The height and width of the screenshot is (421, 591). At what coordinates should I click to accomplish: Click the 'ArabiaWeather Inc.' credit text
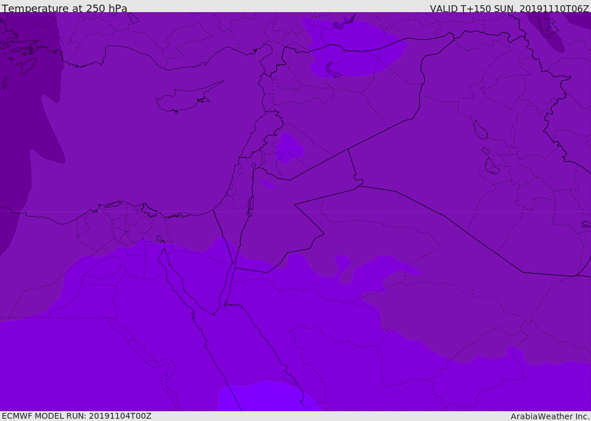click(549, 416)
